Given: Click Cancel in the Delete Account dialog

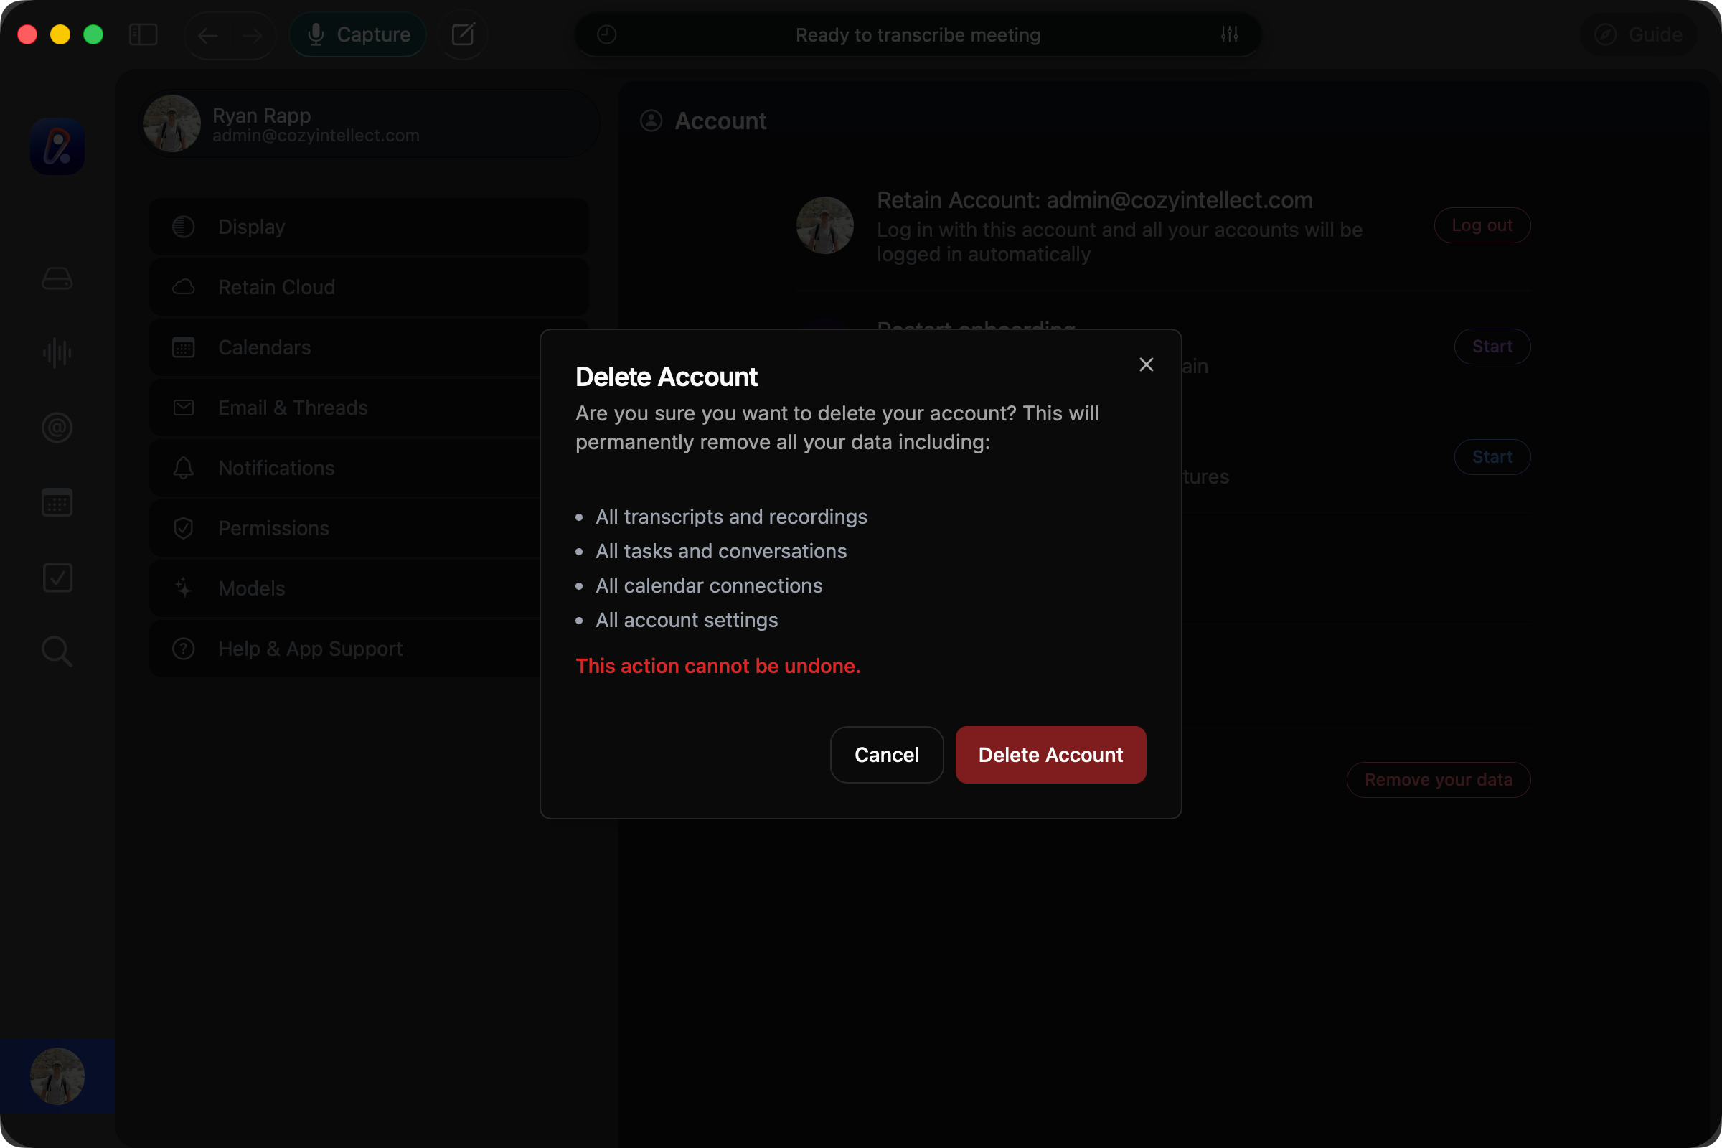Looking at the screenshot, I should [886, 755].
